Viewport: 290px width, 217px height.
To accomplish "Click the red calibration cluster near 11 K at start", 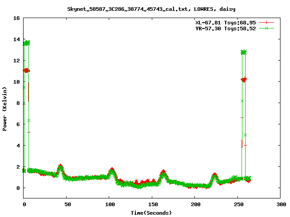I will pyautogui.click(x=26, y=71).
